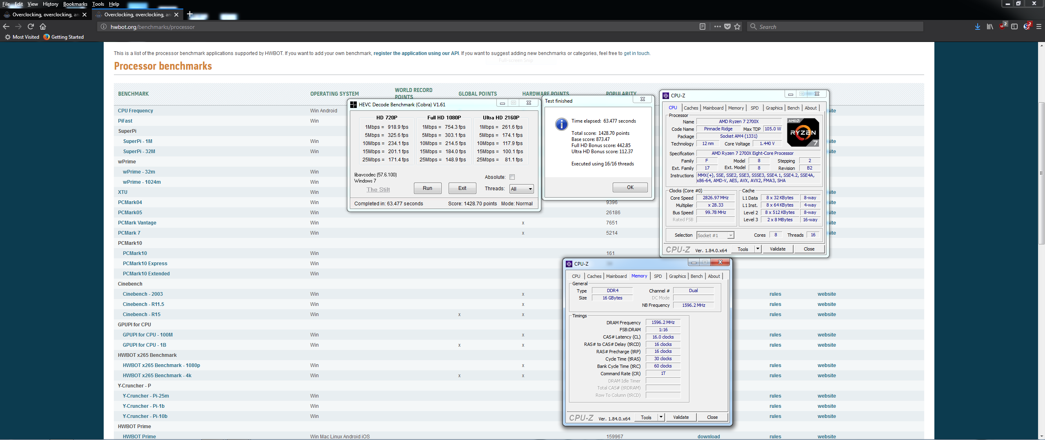1045x440 pixels.
Task: Click Run in HEVC Decode Benchmark
Action: (427, 188)
